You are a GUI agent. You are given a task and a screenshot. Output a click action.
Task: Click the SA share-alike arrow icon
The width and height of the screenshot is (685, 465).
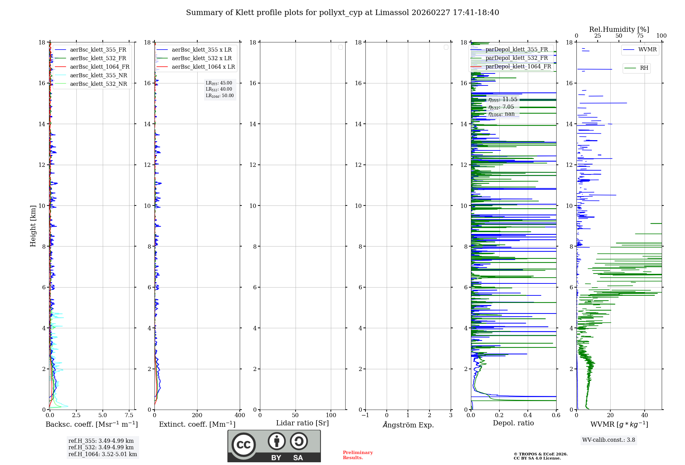[299, 441]
